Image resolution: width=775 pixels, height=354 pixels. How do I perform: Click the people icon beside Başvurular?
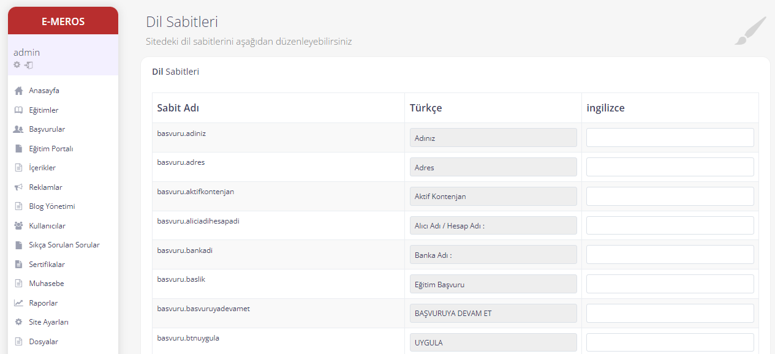coord(18,129)
